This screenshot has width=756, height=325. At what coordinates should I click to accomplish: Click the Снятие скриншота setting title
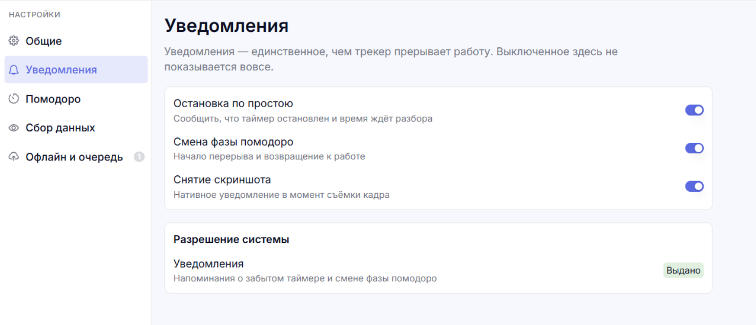222,180
